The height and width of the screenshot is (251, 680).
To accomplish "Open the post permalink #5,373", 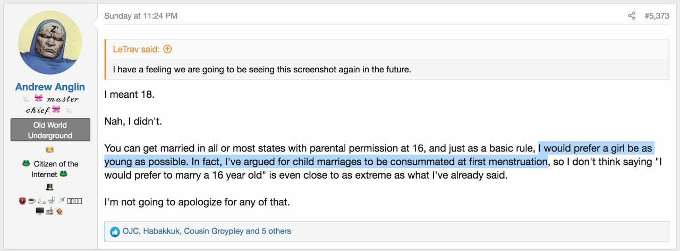I will pos(657,16).
